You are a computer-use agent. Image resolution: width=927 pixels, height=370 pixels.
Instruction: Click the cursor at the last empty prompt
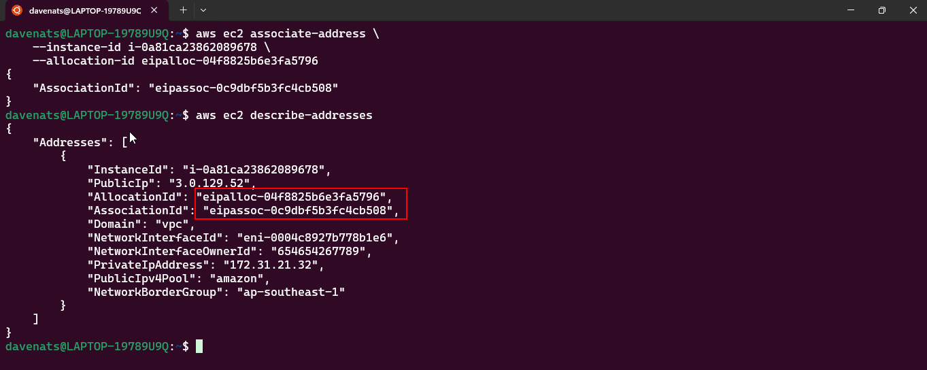(199, 347)
